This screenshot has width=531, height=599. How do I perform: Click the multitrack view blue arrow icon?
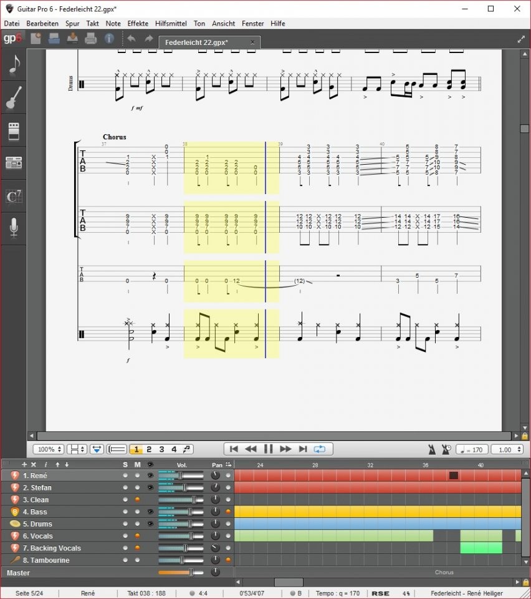click(x=97, y=449)
